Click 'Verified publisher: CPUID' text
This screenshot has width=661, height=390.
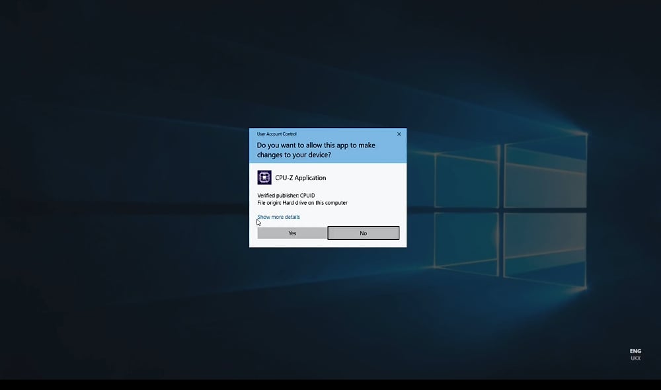click(286, 195)
